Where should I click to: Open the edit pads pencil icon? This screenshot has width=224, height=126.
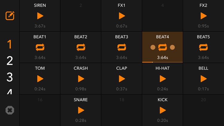(x=10, y=16)
